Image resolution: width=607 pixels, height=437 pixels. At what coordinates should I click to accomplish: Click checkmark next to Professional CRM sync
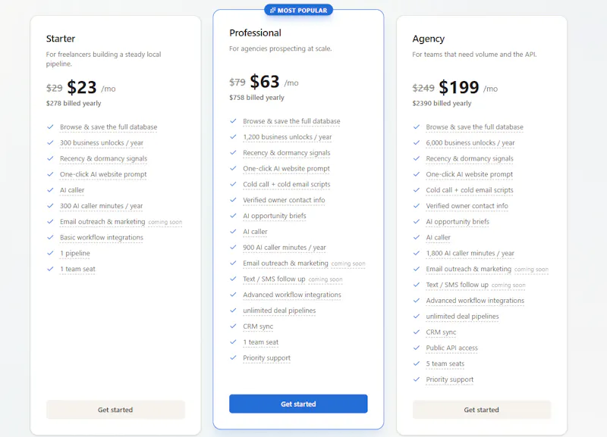tap(233, 326)
